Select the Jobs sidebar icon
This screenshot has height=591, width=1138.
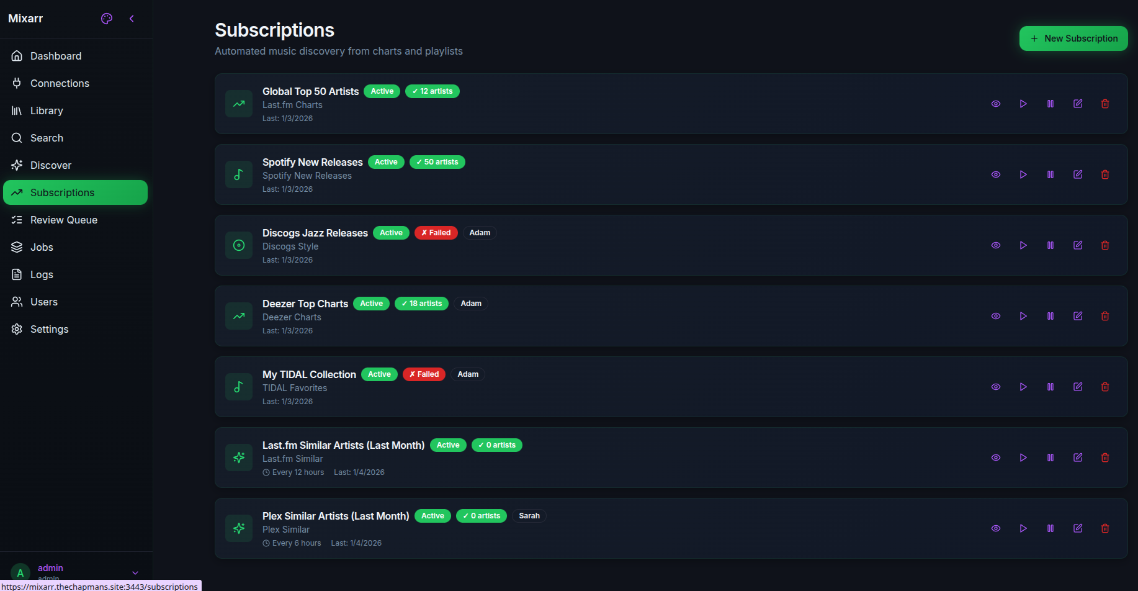[17, 247]
